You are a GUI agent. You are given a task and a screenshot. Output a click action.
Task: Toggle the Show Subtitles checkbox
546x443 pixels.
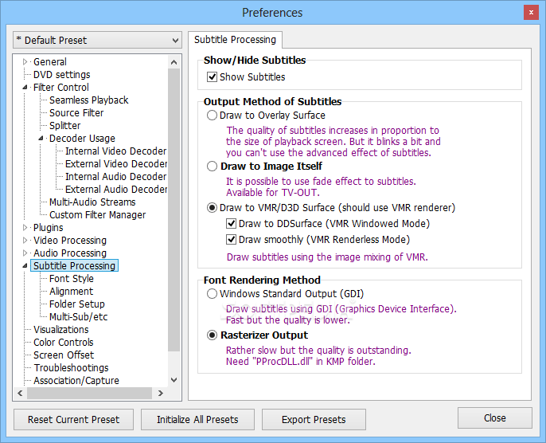(x=212, y=76)
